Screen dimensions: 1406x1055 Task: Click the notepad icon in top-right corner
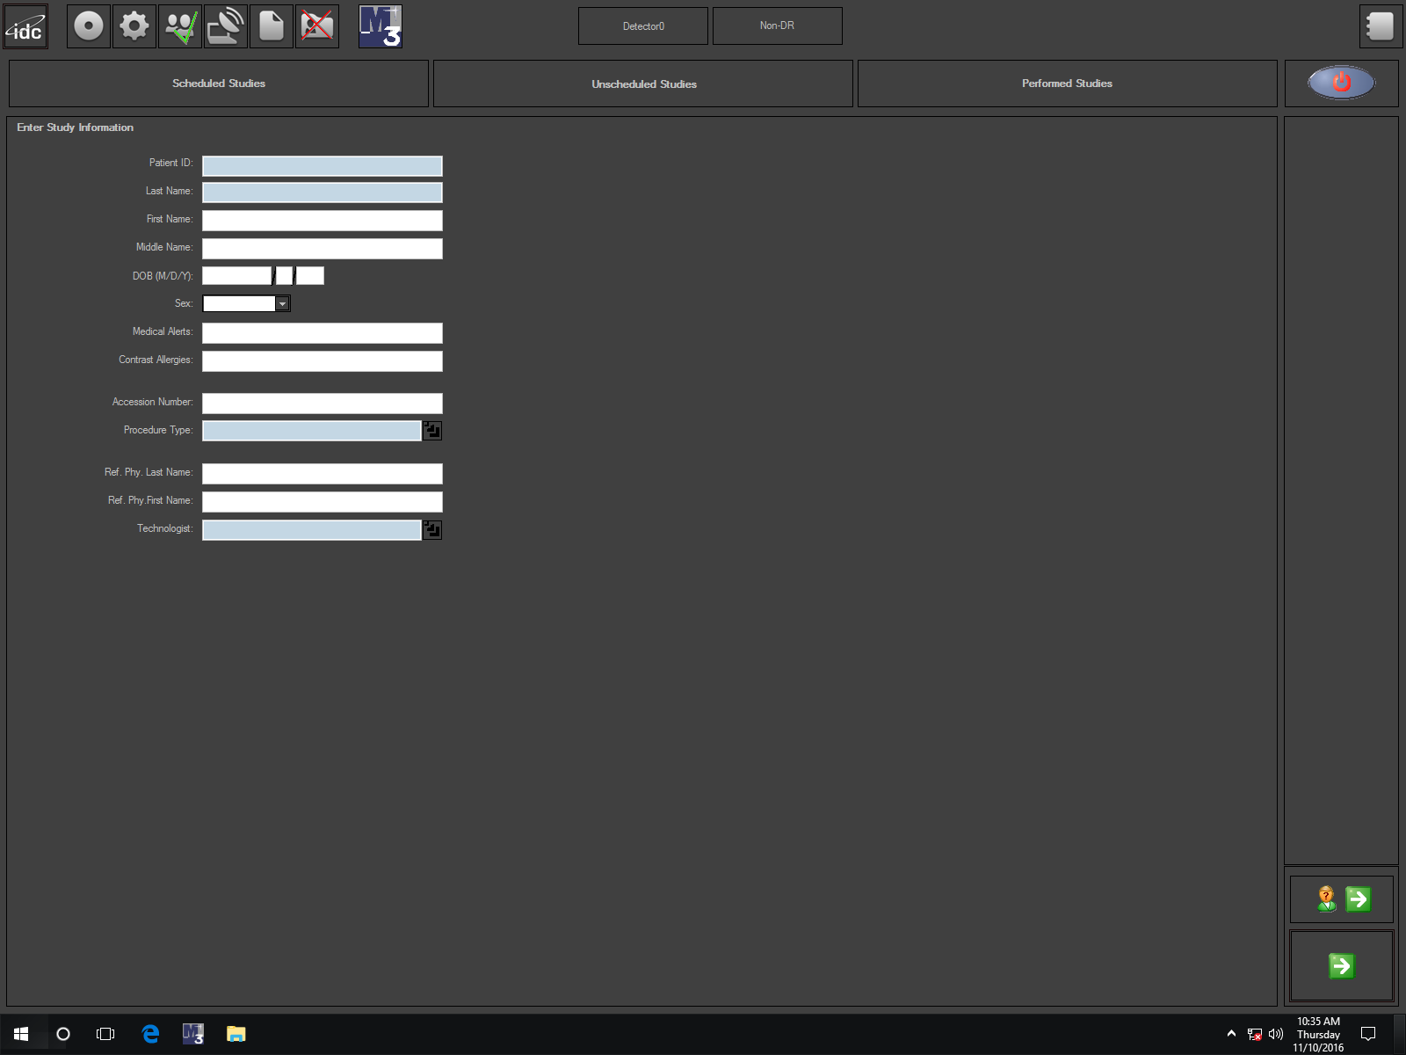coord(1380,26)
